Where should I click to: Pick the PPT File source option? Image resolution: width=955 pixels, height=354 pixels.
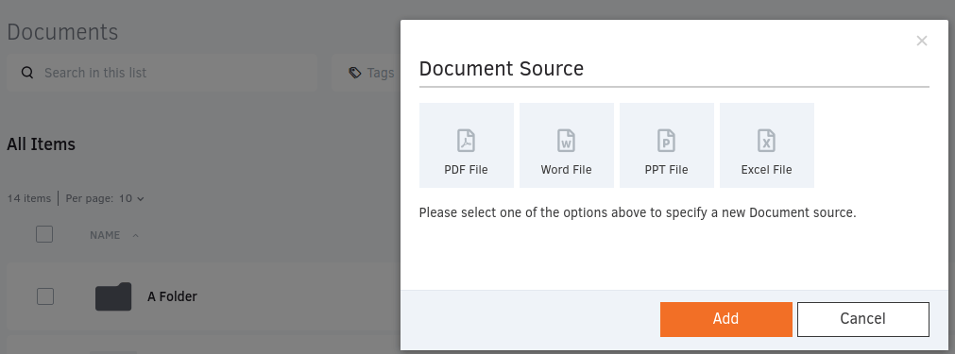point(666,145)
